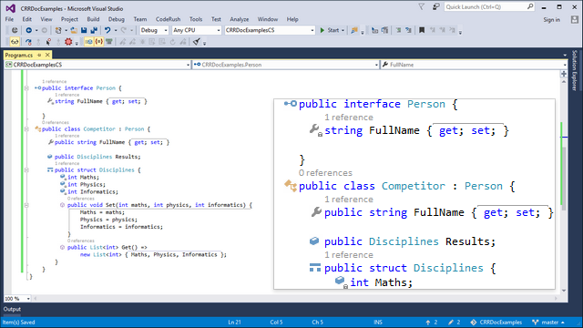Click the Redo toolbar icon
Image resolution: width=583 pixels, height=328 pixels.
[124, 30]
